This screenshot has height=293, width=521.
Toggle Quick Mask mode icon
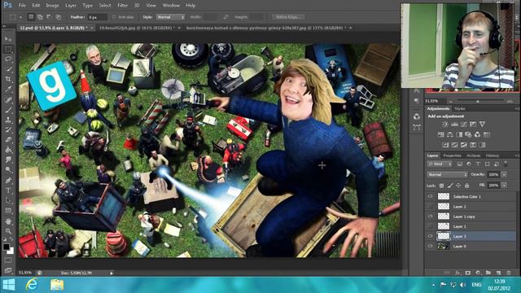click(8, 260)
